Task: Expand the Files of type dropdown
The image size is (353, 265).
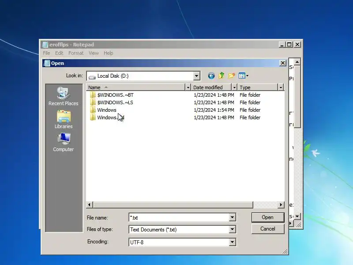Action: [x=232, y=229]
